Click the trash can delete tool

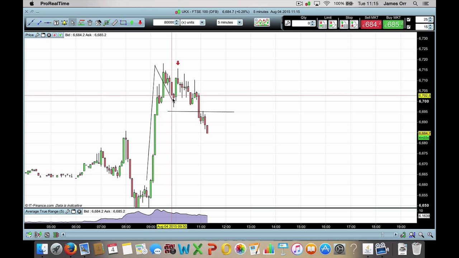coord(90,23)
